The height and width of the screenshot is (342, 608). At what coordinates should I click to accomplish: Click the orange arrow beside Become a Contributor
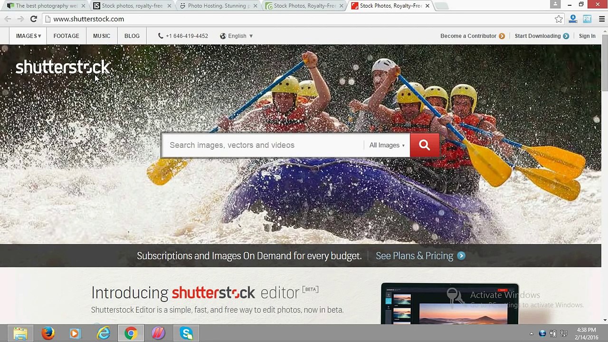coord(502,36)
